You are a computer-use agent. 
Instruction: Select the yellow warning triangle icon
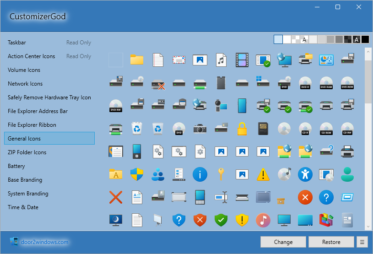click(263, 174)
